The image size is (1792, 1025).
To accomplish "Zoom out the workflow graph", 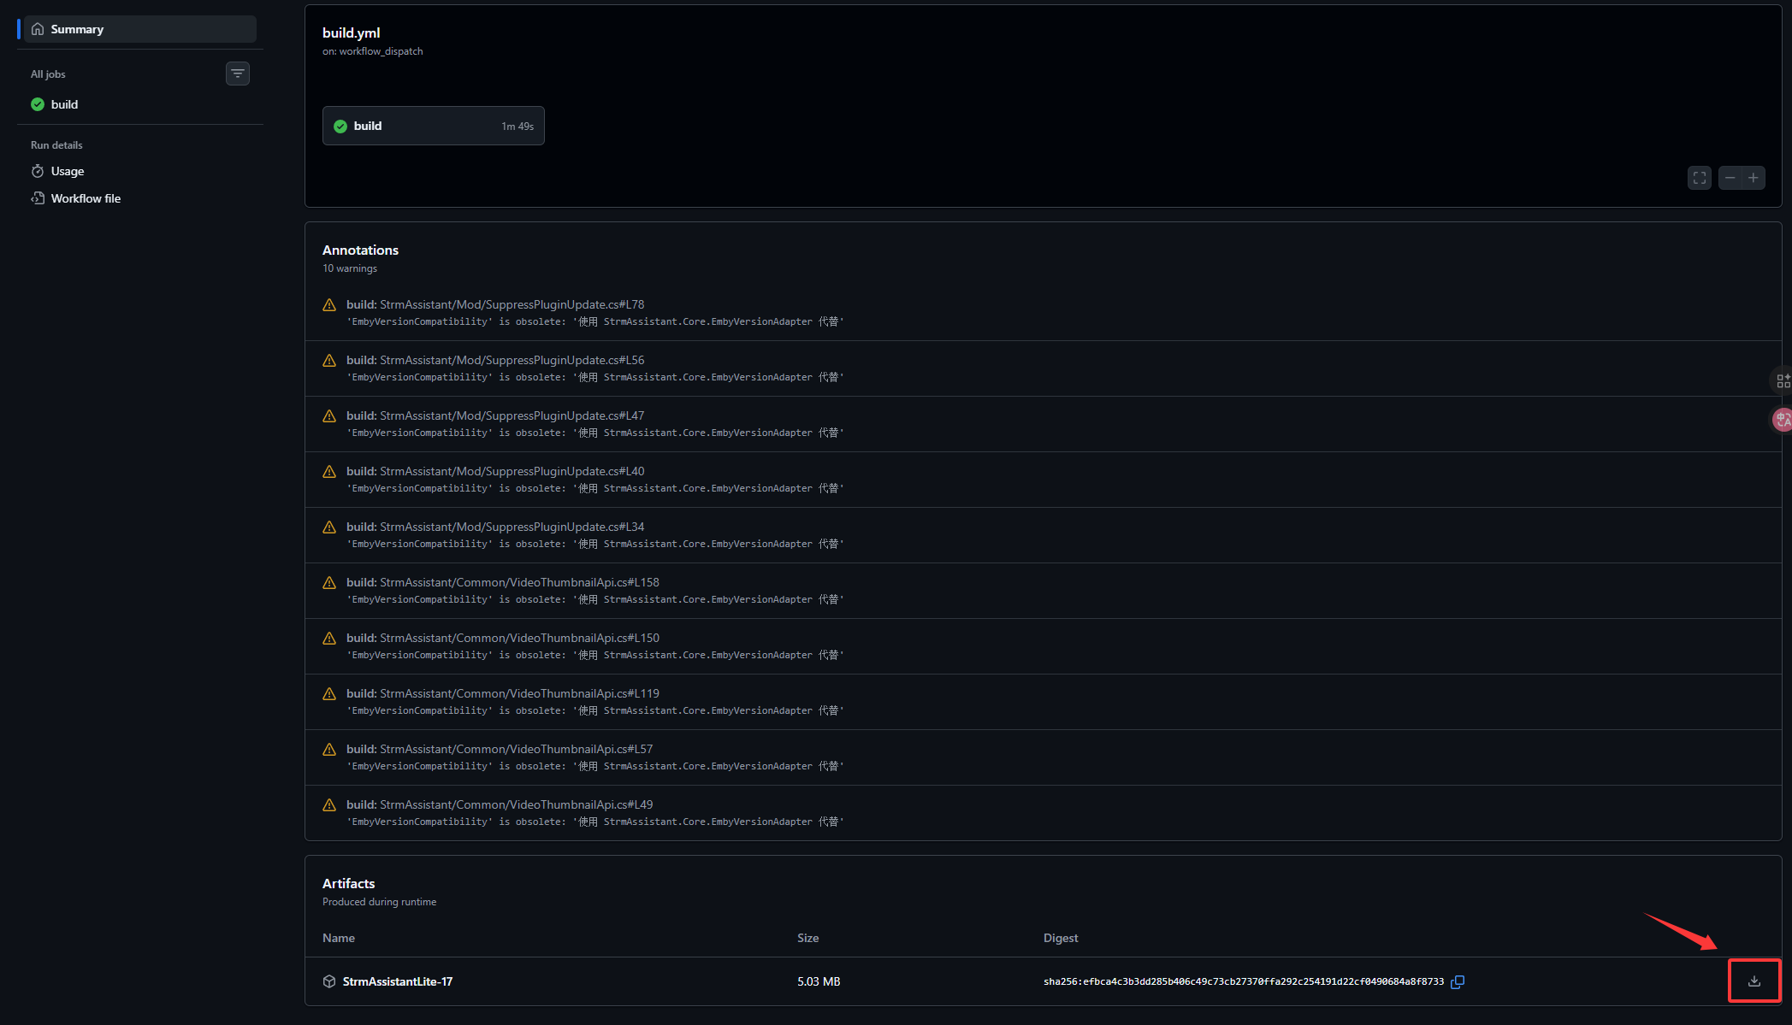I will pos(1730,178).
